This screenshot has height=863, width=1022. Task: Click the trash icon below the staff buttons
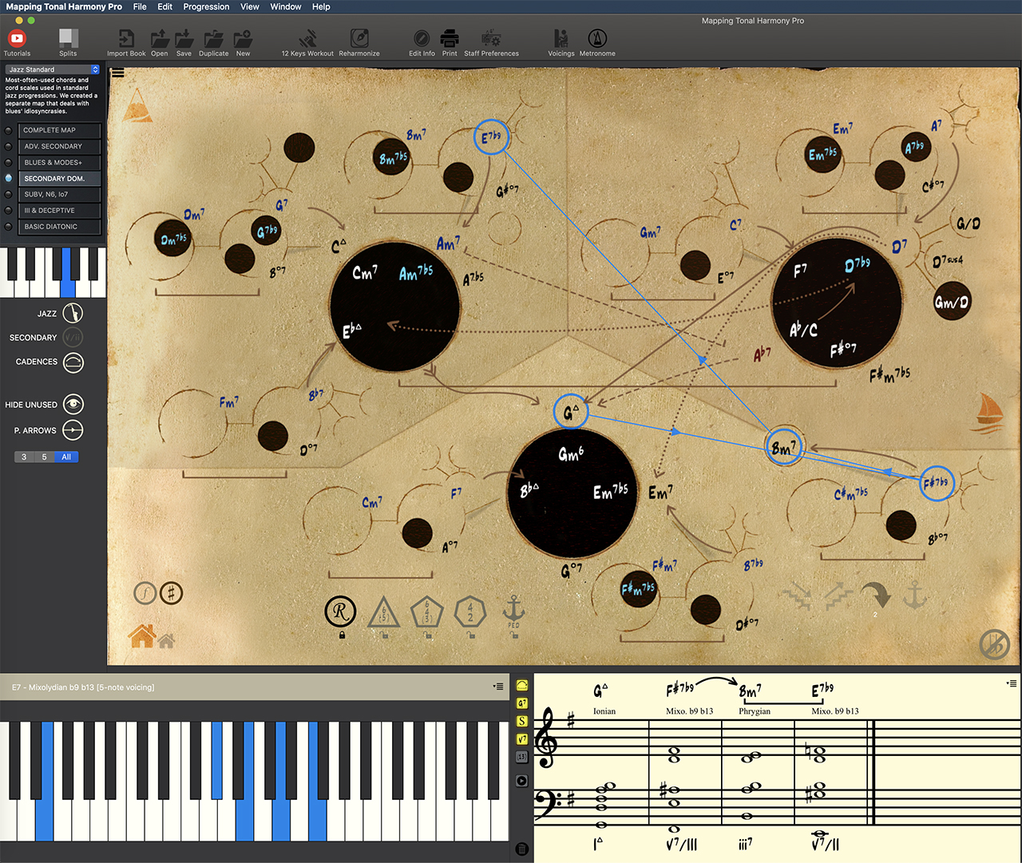[522, 849]
